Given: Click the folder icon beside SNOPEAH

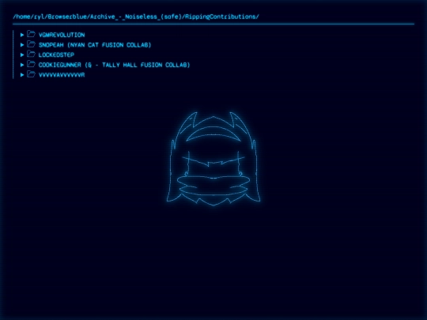Looking at the screenshot, I should [x=32, y=44].
